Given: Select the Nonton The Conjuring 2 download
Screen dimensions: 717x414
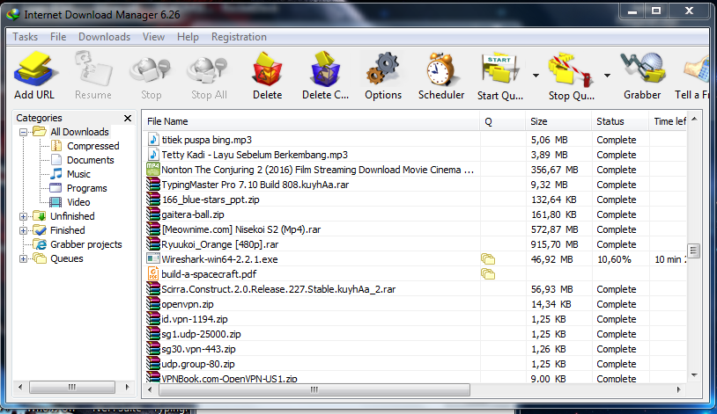Looking at the screenshot, I should tap(414, 170).
